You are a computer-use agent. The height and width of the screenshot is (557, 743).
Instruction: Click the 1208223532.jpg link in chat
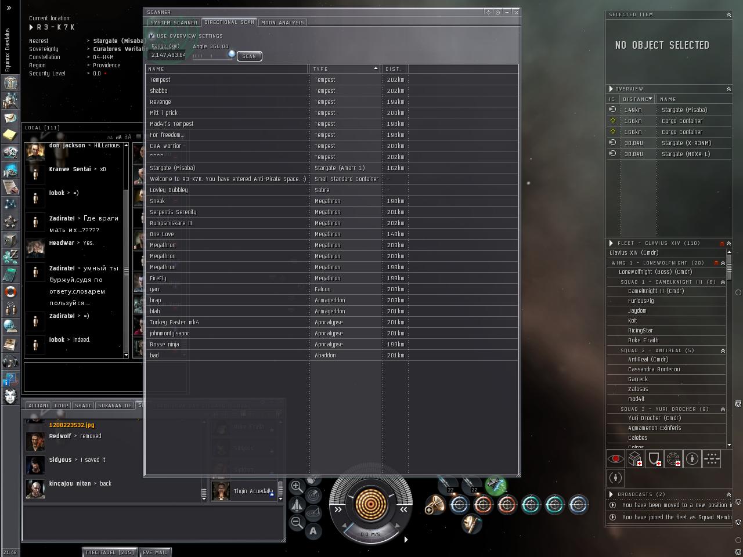click(71, 425)
